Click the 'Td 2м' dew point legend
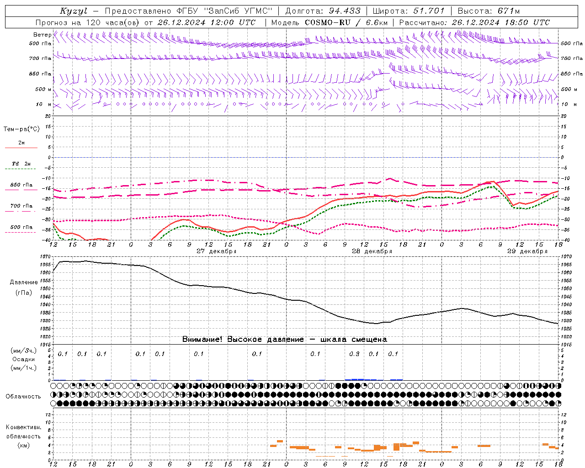The image size is (585, 468). click(21, 164)
